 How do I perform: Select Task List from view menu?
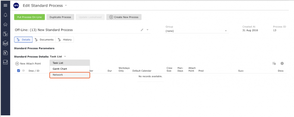[x=70, y=63]
